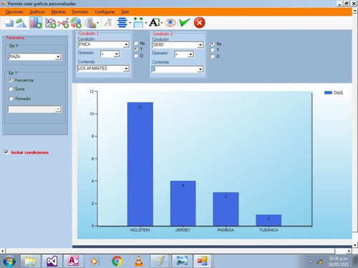Open Chrome browser from taskbar
Screen dimensions: 358x268
[117, 262]
